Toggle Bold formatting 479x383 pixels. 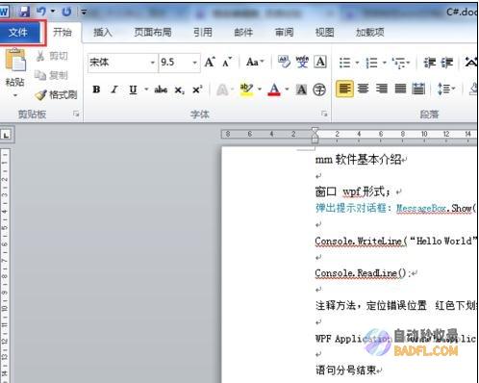pos(96,89)
